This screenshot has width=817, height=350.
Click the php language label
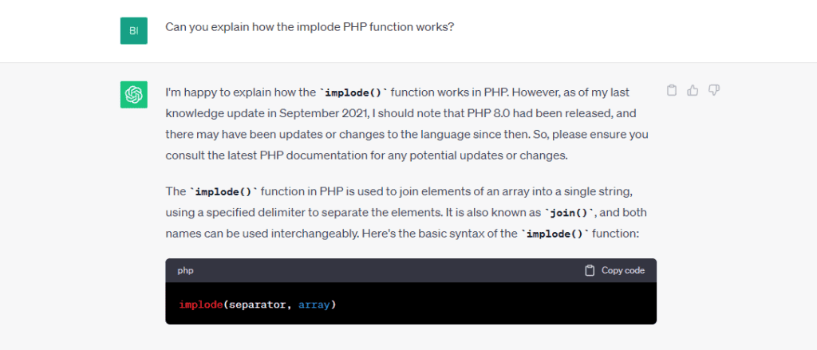coord(185,270)
